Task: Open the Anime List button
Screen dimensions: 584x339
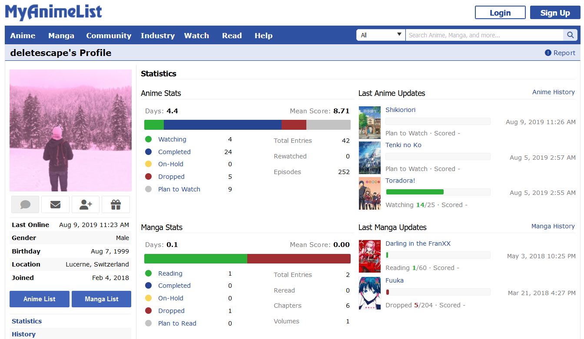Action: (x=40, y=299)
